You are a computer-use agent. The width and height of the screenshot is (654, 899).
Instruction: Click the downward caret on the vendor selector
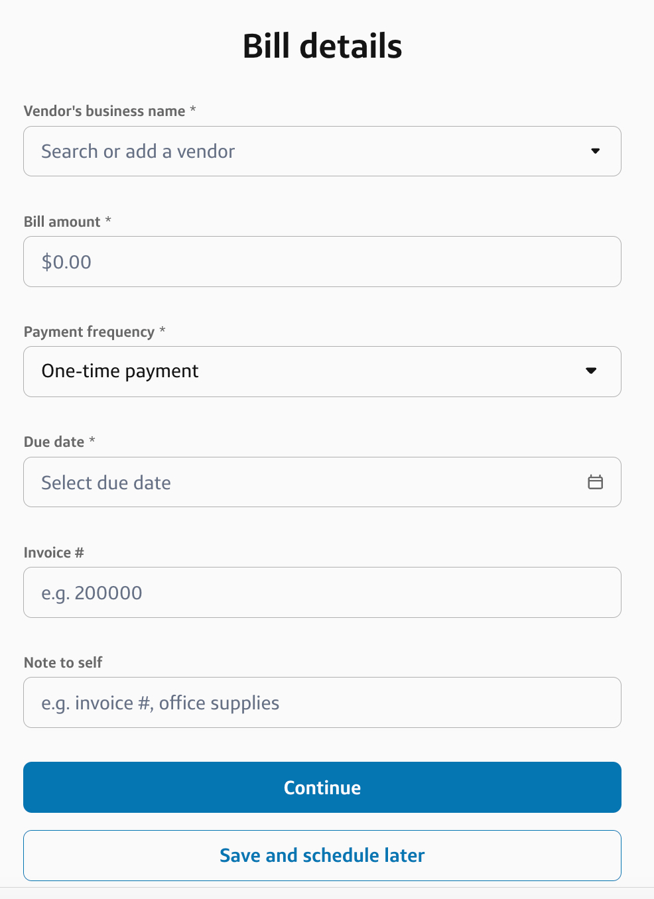[x=595, y=151]
